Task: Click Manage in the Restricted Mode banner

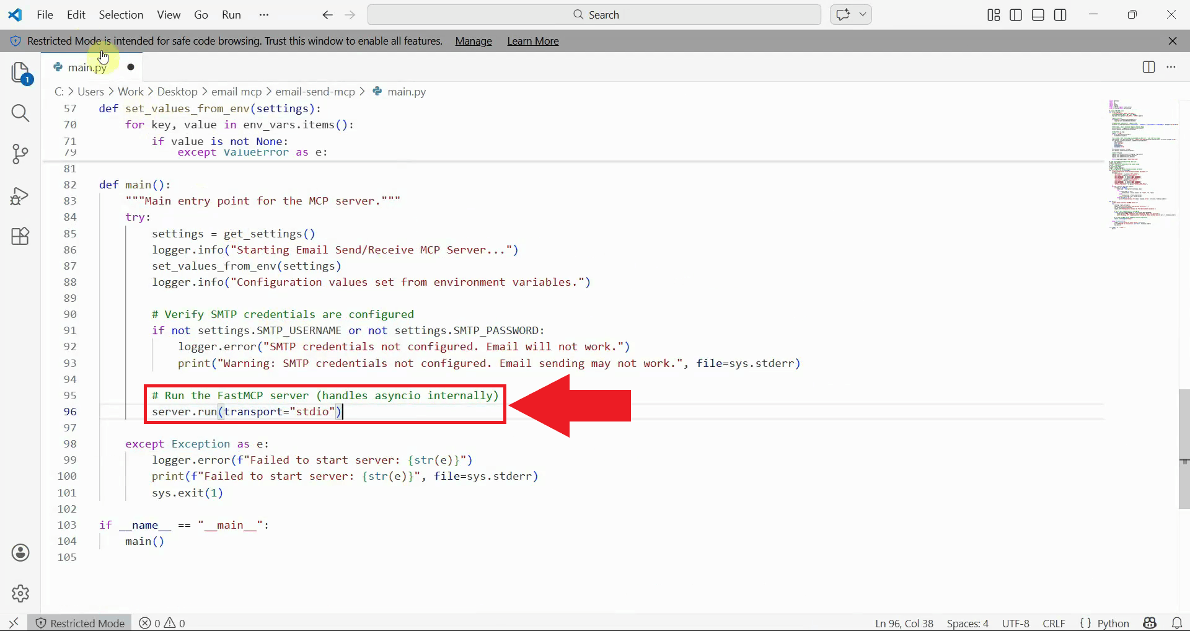Action: [x=473, y=41]
